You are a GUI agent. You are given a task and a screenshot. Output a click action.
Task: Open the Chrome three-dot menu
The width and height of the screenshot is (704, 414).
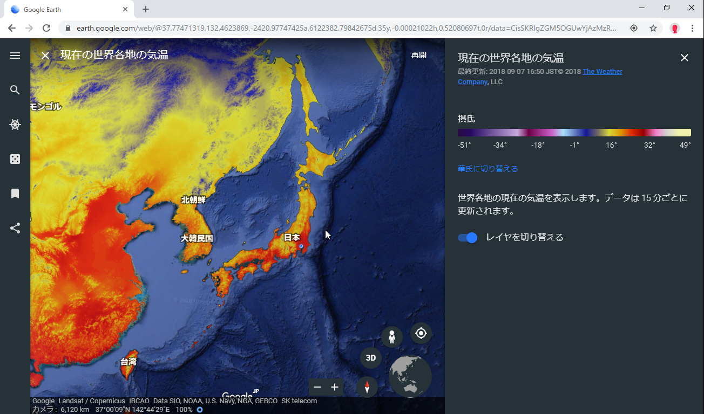pos(692,28)
